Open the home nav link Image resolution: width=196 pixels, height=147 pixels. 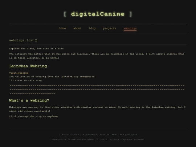coord(62,28)
